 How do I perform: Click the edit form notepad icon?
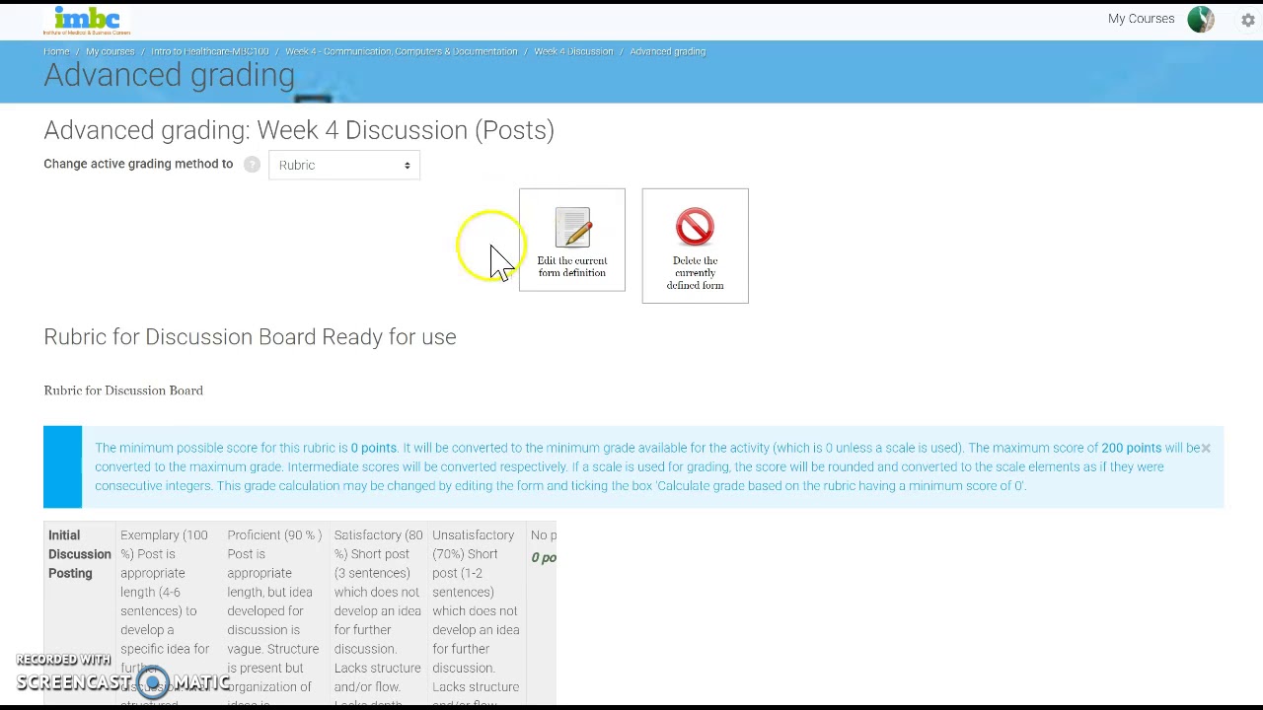coord(572,228)
